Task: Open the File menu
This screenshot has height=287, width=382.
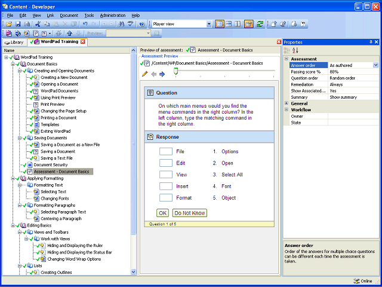Action: click(x=10, y=16)
